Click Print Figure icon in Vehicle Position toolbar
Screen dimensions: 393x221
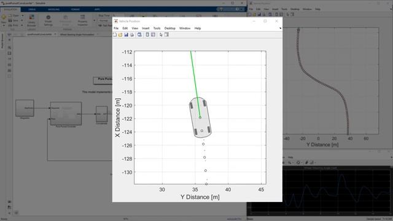tap(132, 35)
